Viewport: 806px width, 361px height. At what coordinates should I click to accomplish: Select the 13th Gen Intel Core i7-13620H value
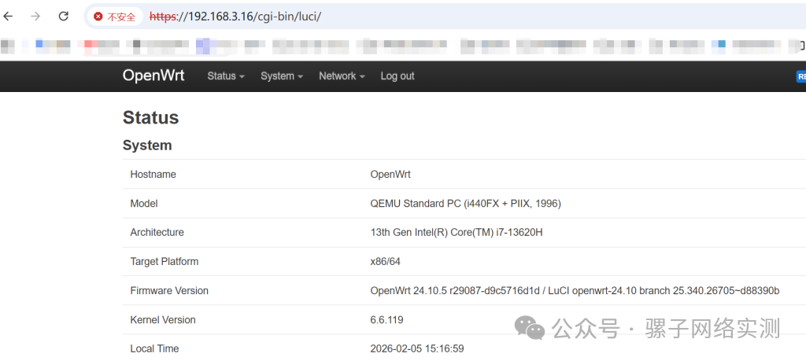[457, 233]
